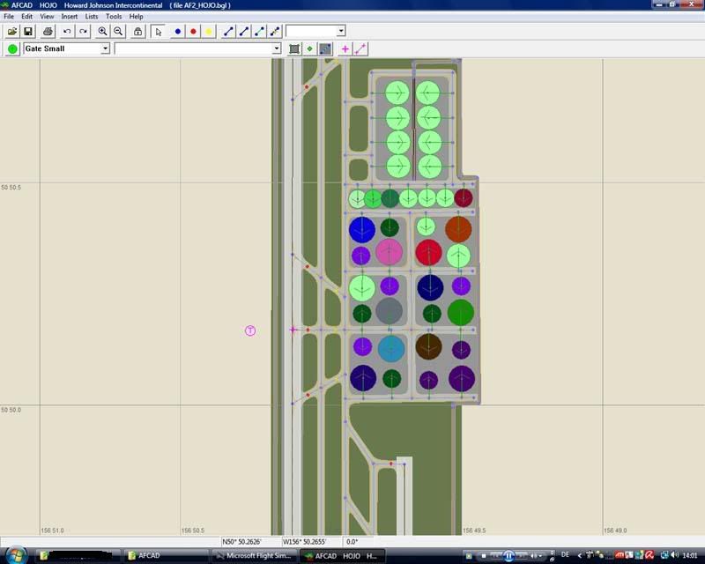This screenshot has height=564, width=705.
Task: Pick the yellow dot node tool
Action: pos(209,31)
